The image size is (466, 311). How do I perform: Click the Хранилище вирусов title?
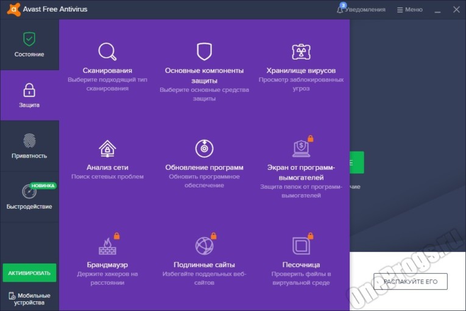tap(301, 71)
